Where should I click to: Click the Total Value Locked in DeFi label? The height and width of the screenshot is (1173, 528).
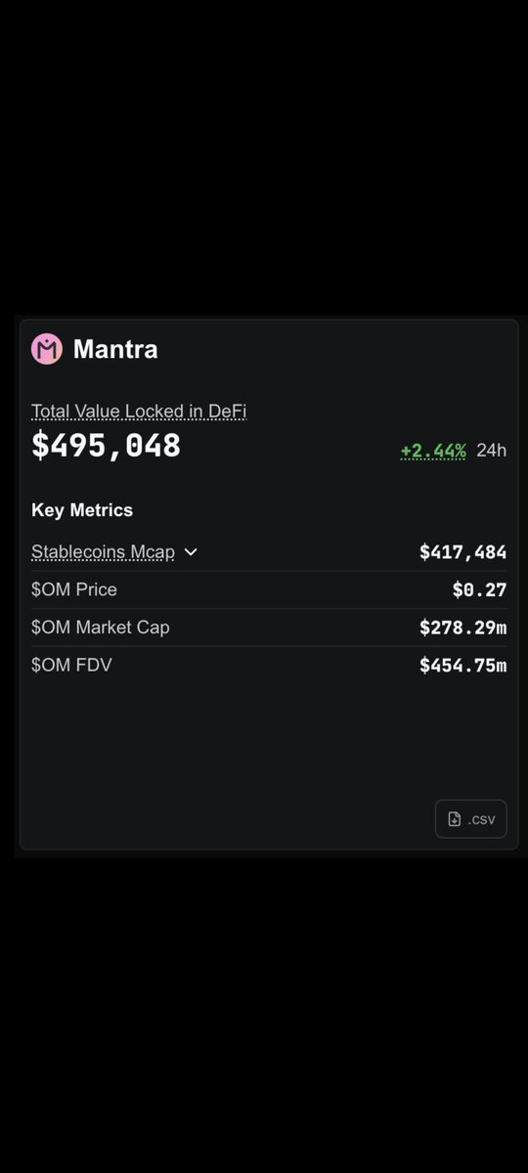139,412
